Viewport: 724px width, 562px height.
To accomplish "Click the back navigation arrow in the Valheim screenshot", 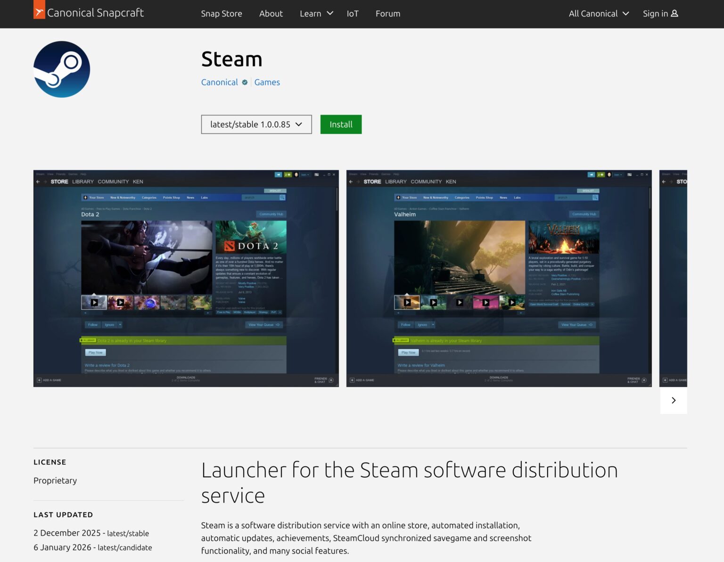I will tap(351, 182).
